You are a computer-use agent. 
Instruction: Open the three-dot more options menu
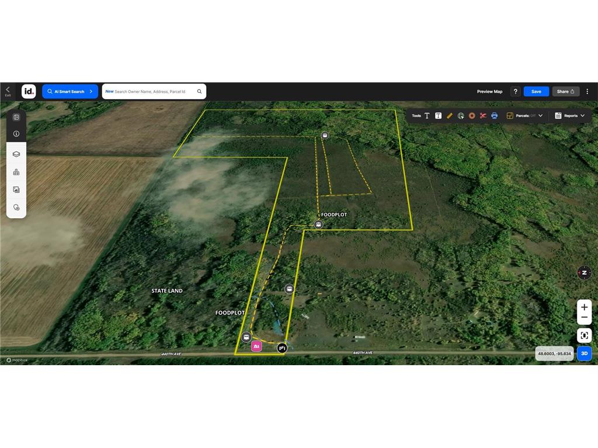pos(587,92)
